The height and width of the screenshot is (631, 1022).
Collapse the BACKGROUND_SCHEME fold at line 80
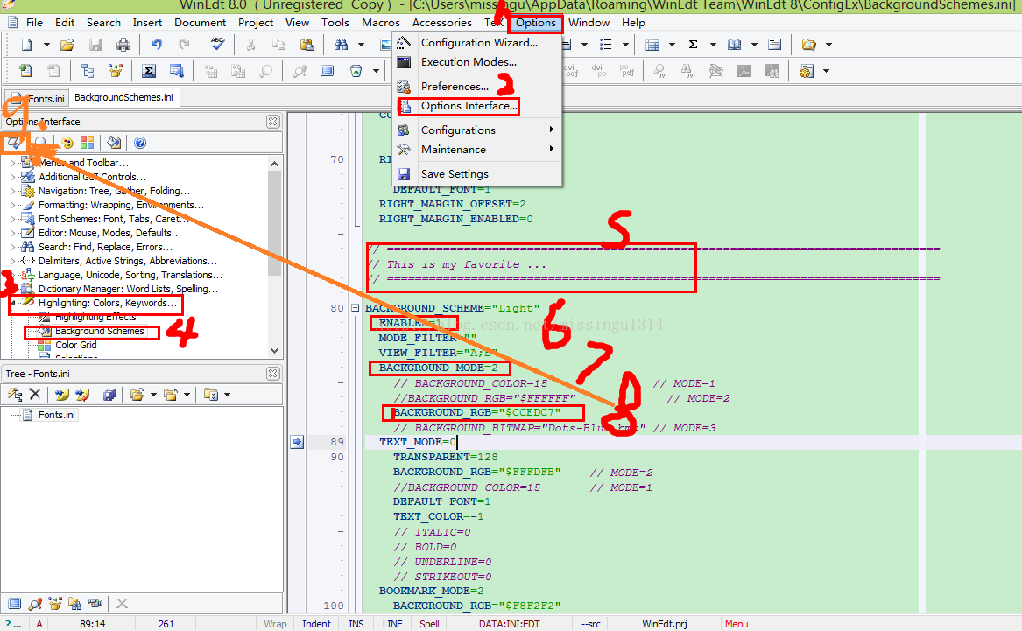point(356,308)
